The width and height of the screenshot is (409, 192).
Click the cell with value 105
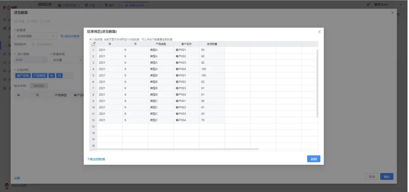(x=212, y=75)
